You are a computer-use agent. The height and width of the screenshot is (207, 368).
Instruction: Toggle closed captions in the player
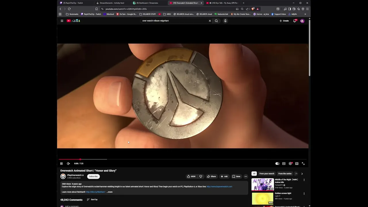pos(284,164)
